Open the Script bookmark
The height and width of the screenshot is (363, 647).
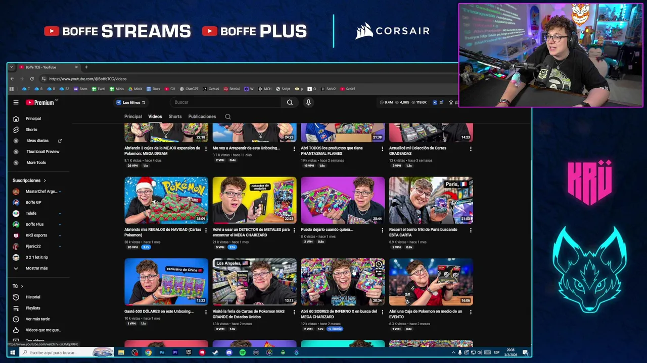283,89
